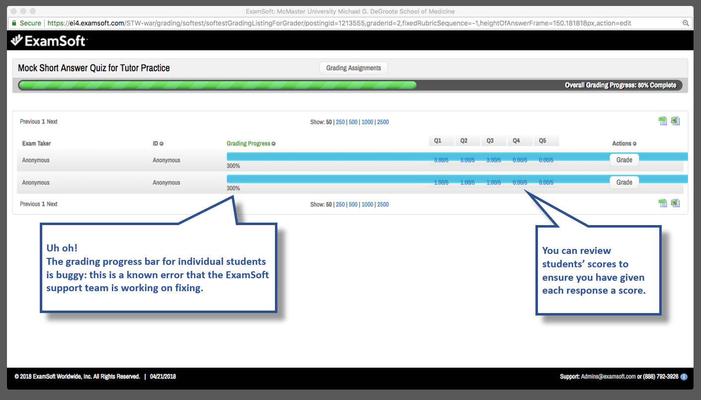Show 1000 rows using link above the table
Viewport: 701px width, 400px height.
[x=367, y=122]
